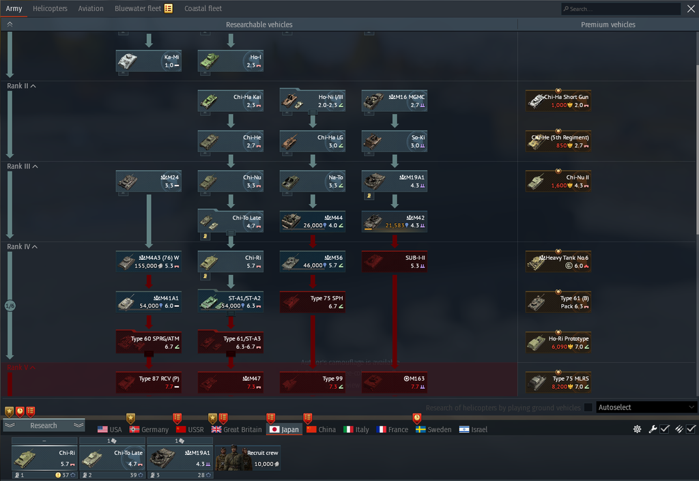Viewport: 699px width, 481px height.
Task: Open premium Chi-Nu II card
Action: pos(558,181)
